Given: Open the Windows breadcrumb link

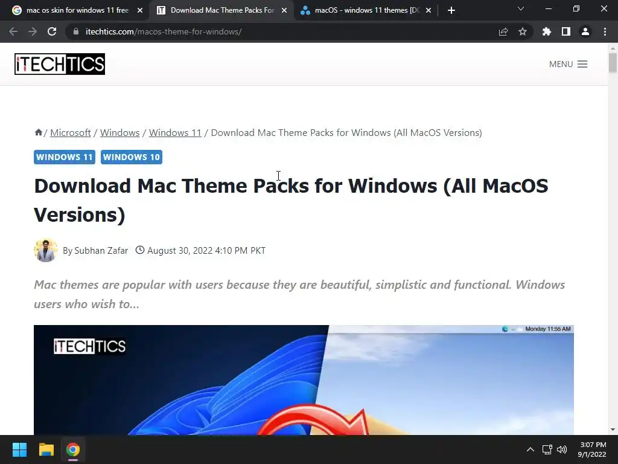Looking at the screenshot, I should (120, 132).
